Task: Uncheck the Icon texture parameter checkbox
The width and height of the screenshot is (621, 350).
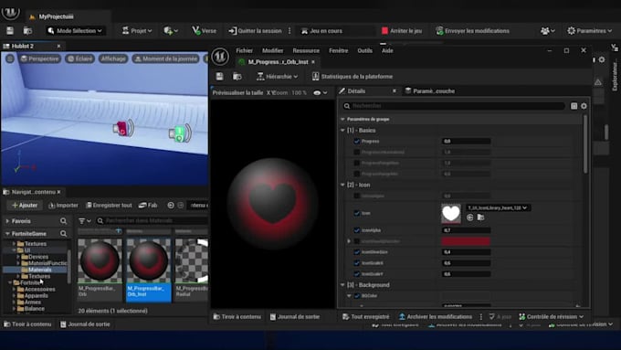Action: (x=356, y=213)
